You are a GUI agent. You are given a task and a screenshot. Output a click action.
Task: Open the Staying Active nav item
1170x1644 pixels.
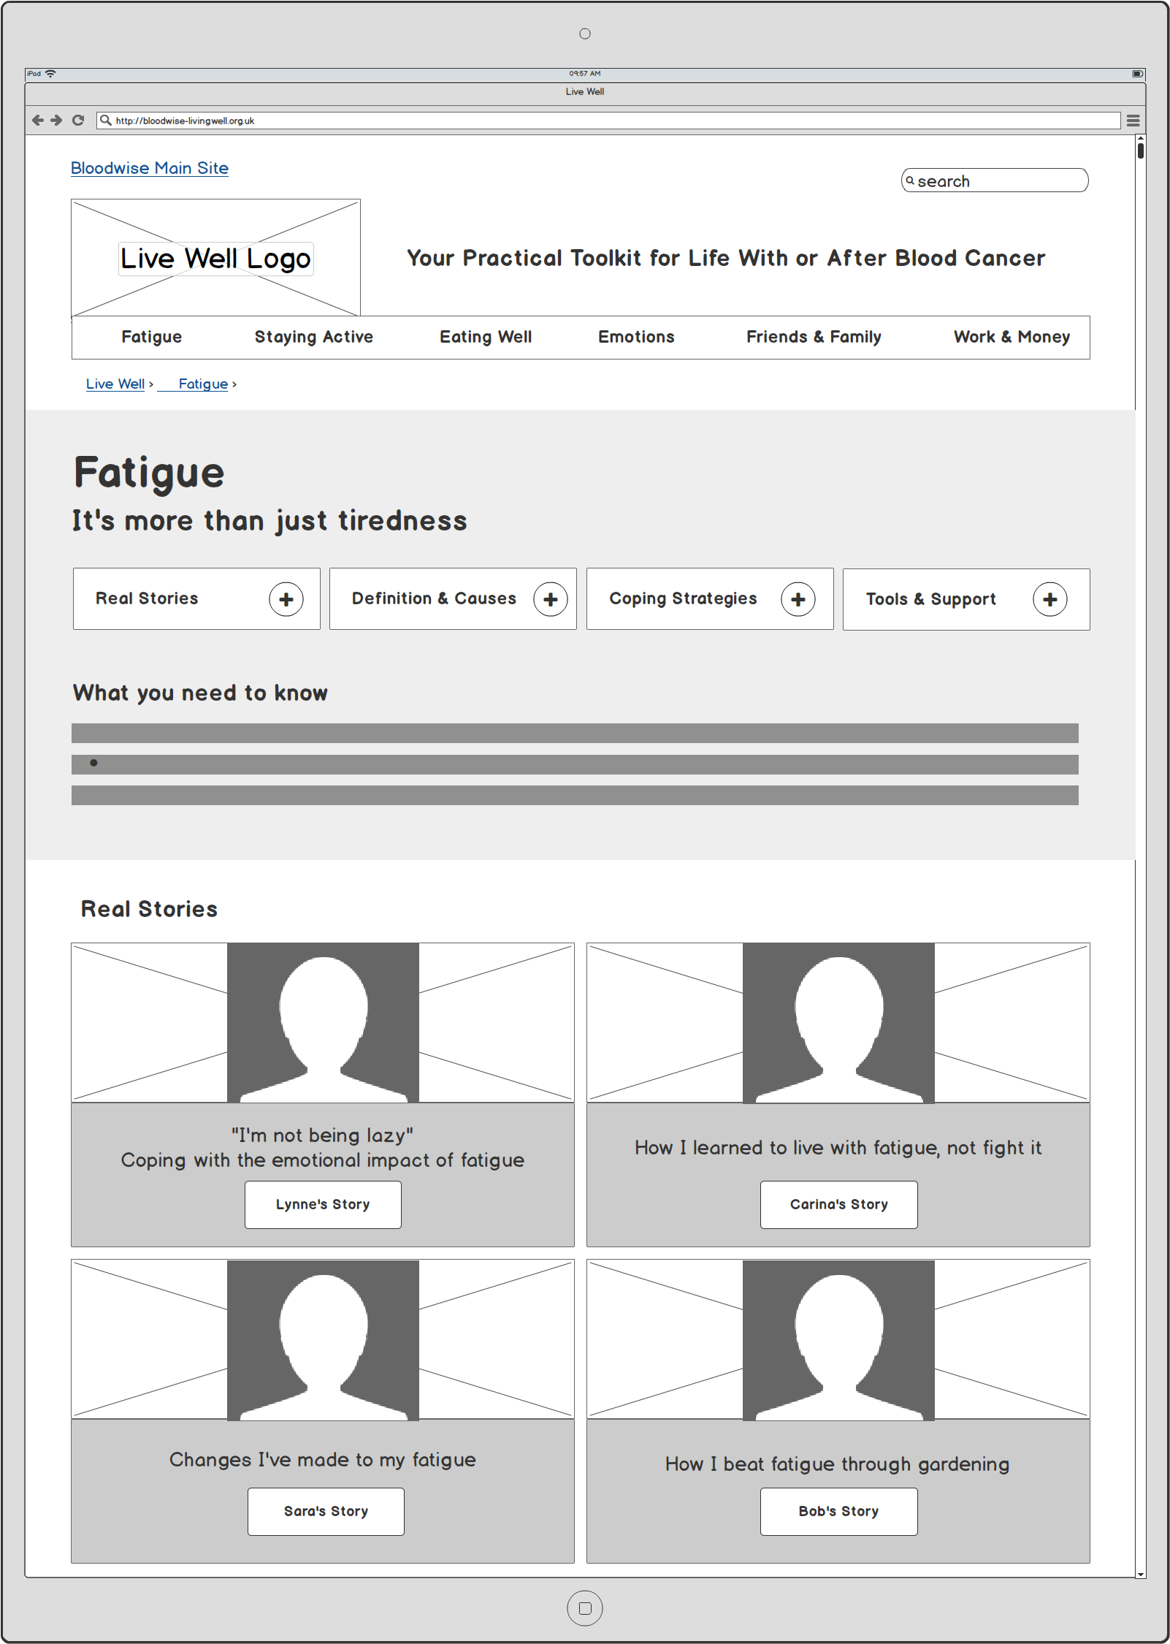314,337
